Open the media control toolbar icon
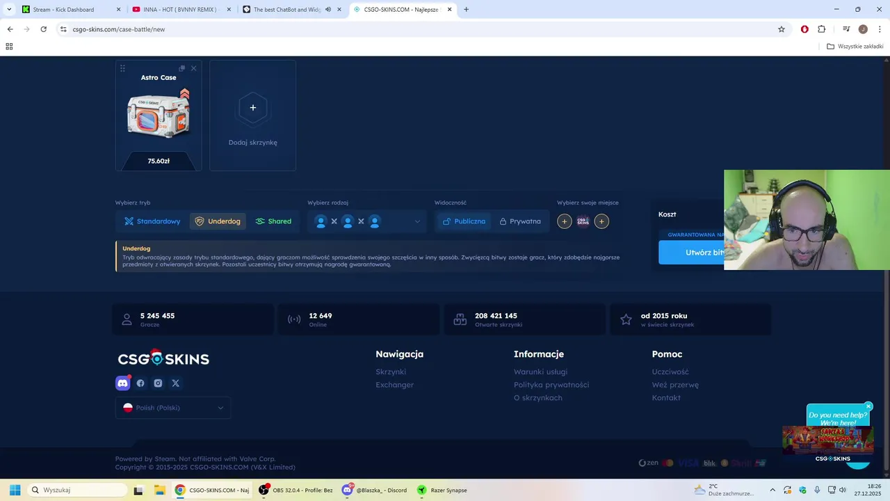 click(x=846, y=29)
